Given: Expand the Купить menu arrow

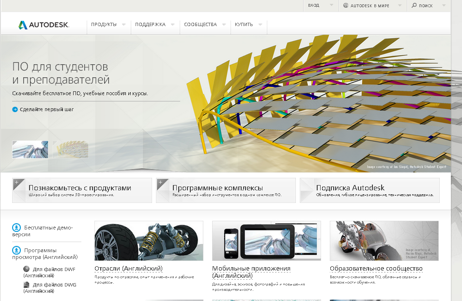Looking at the screenshot, I should pyautogui.click(x=260, y=24).
